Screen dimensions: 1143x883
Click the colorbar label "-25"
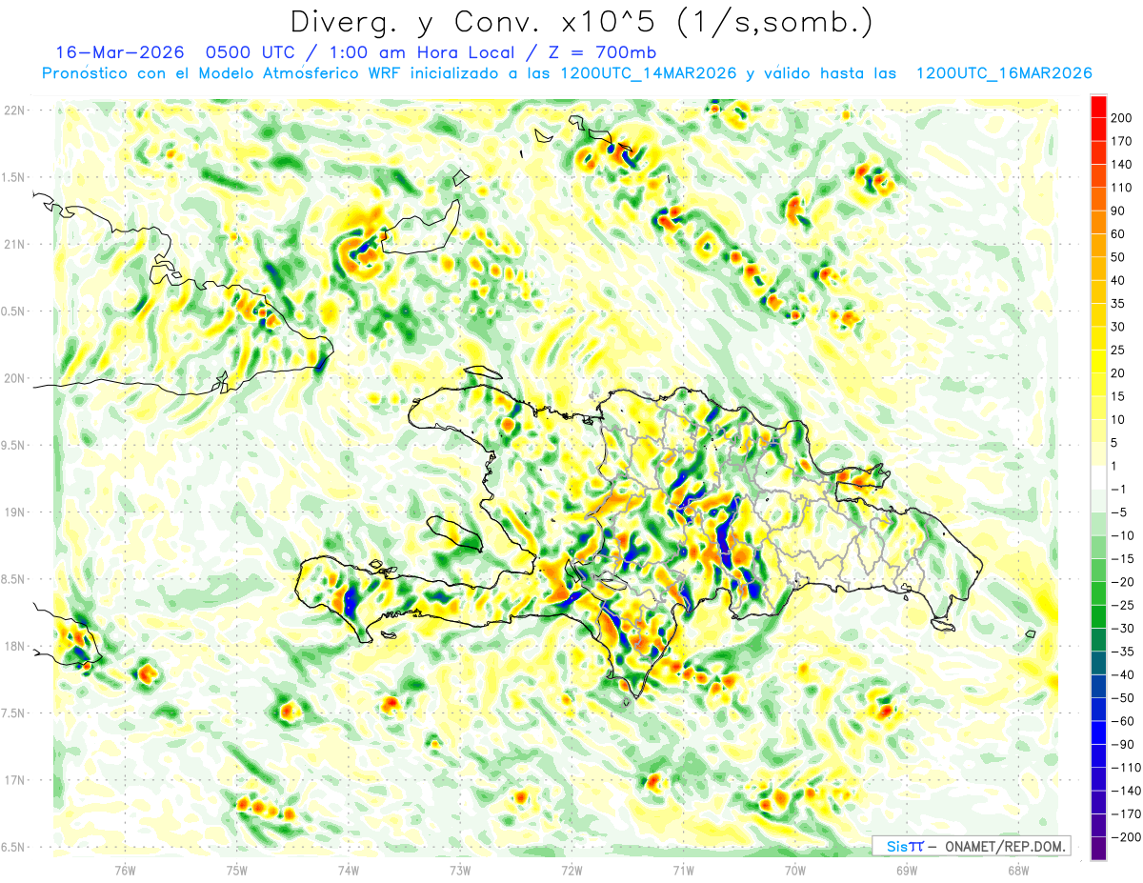tap(1124, 605)
